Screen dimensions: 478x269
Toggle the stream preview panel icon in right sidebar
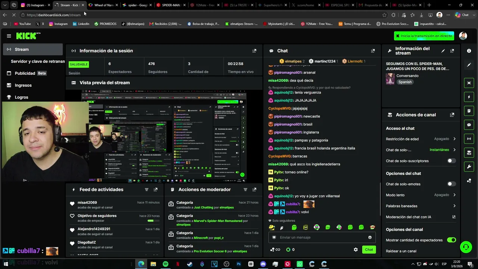469,83
